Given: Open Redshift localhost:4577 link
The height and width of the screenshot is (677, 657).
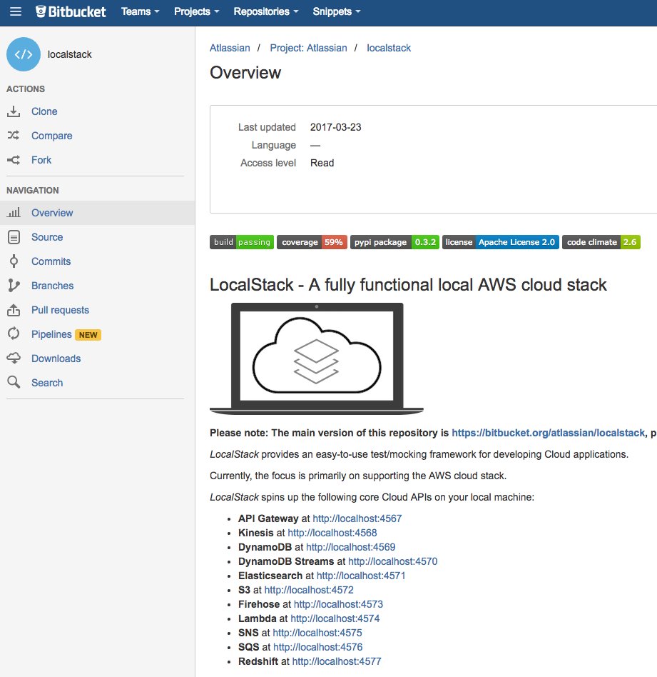Looking at the screenshot, I should (337, 661).
